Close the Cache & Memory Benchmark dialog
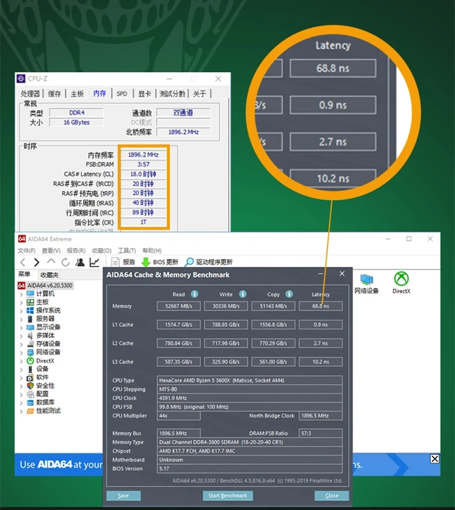 tap(342, 274)
